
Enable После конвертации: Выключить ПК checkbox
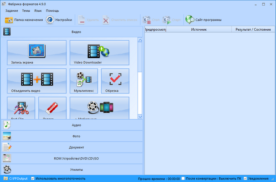pos(184,178)
